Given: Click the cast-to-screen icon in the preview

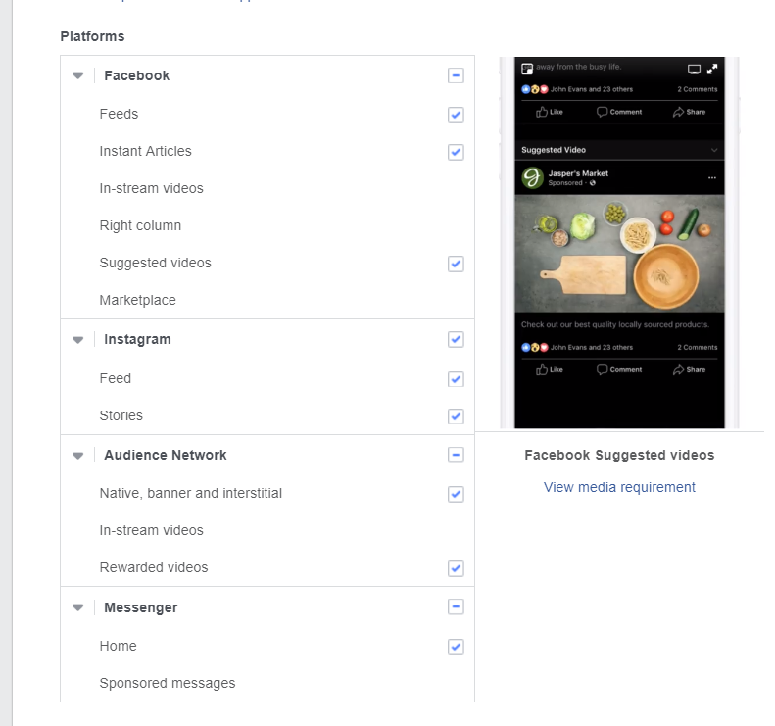Looking at the screenshot, I should [694, 69].
